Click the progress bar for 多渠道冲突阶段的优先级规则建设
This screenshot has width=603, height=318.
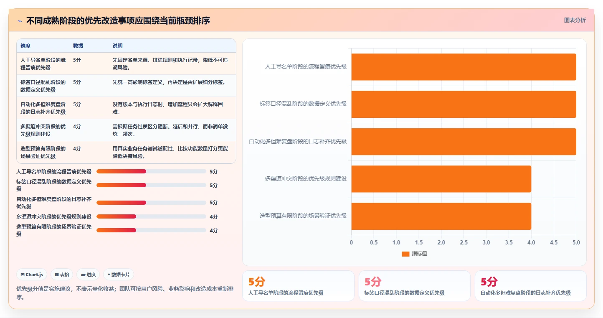(151, 216)
